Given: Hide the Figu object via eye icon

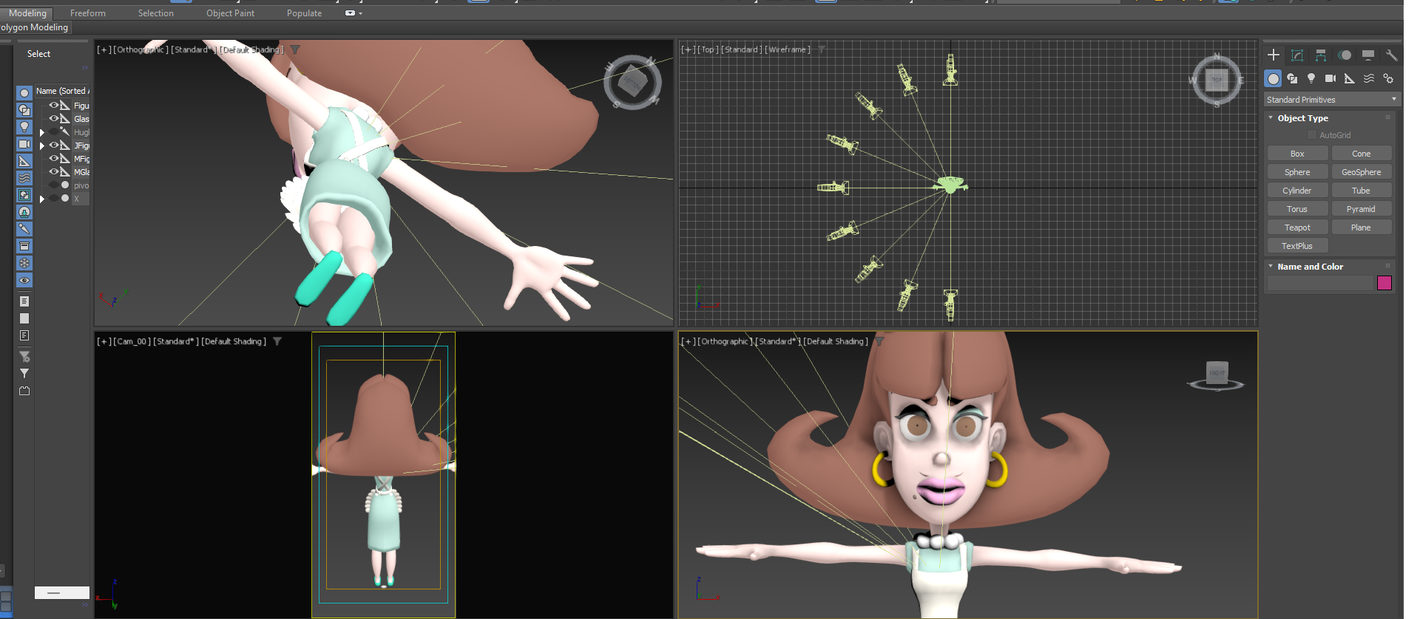Looking at the screenshot, I should click(53, 105).
